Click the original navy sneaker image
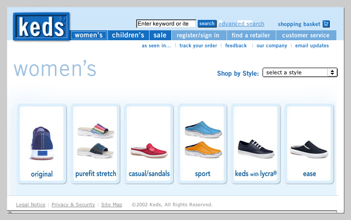 [x=42, y=143]
